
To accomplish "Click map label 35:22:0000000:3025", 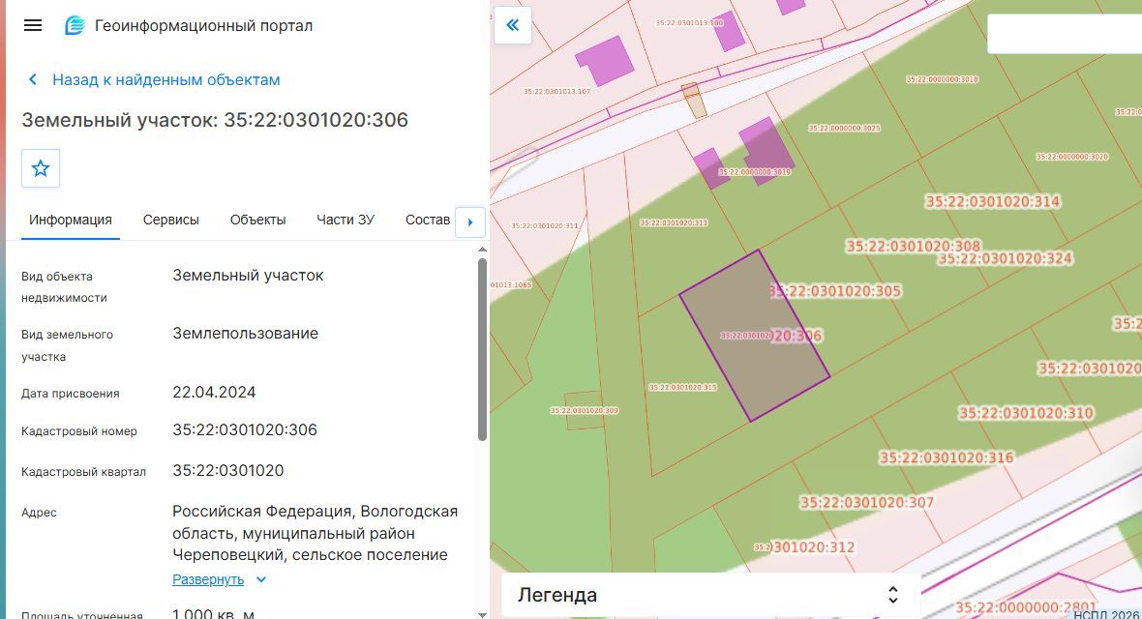I will pyautogui.click(x=844, y=129).
